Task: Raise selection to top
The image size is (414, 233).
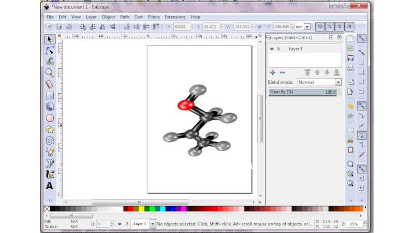Action: [x=156, y=27]
